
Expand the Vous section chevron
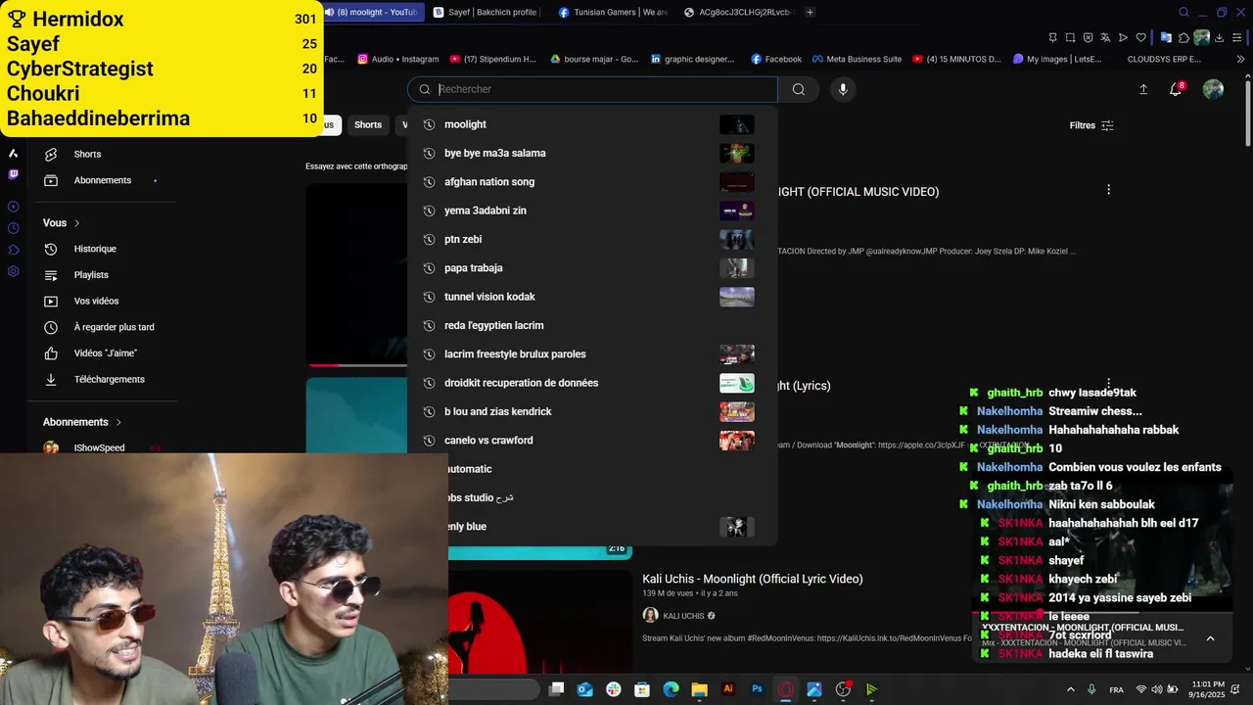click(76, 223)
